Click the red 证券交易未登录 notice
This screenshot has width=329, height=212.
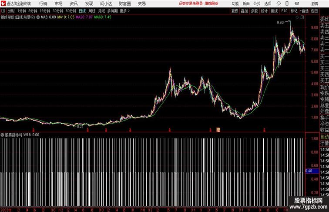(x=191, y=3)
